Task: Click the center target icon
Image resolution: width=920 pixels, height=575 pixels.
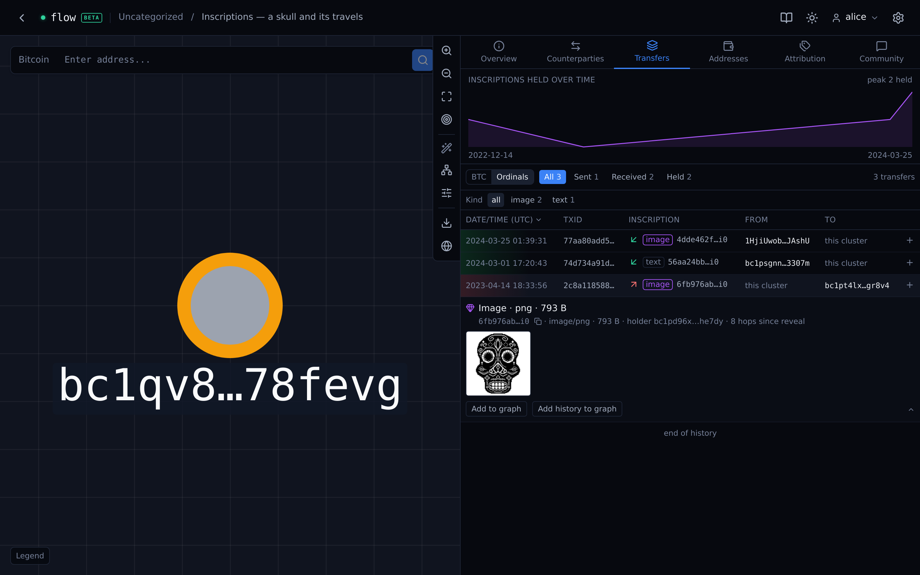Action: 446,119
